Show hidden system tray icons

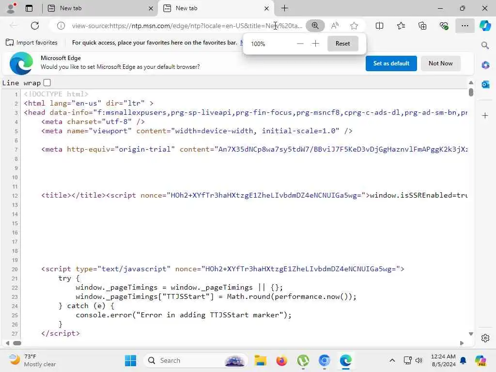pos(392,360)
